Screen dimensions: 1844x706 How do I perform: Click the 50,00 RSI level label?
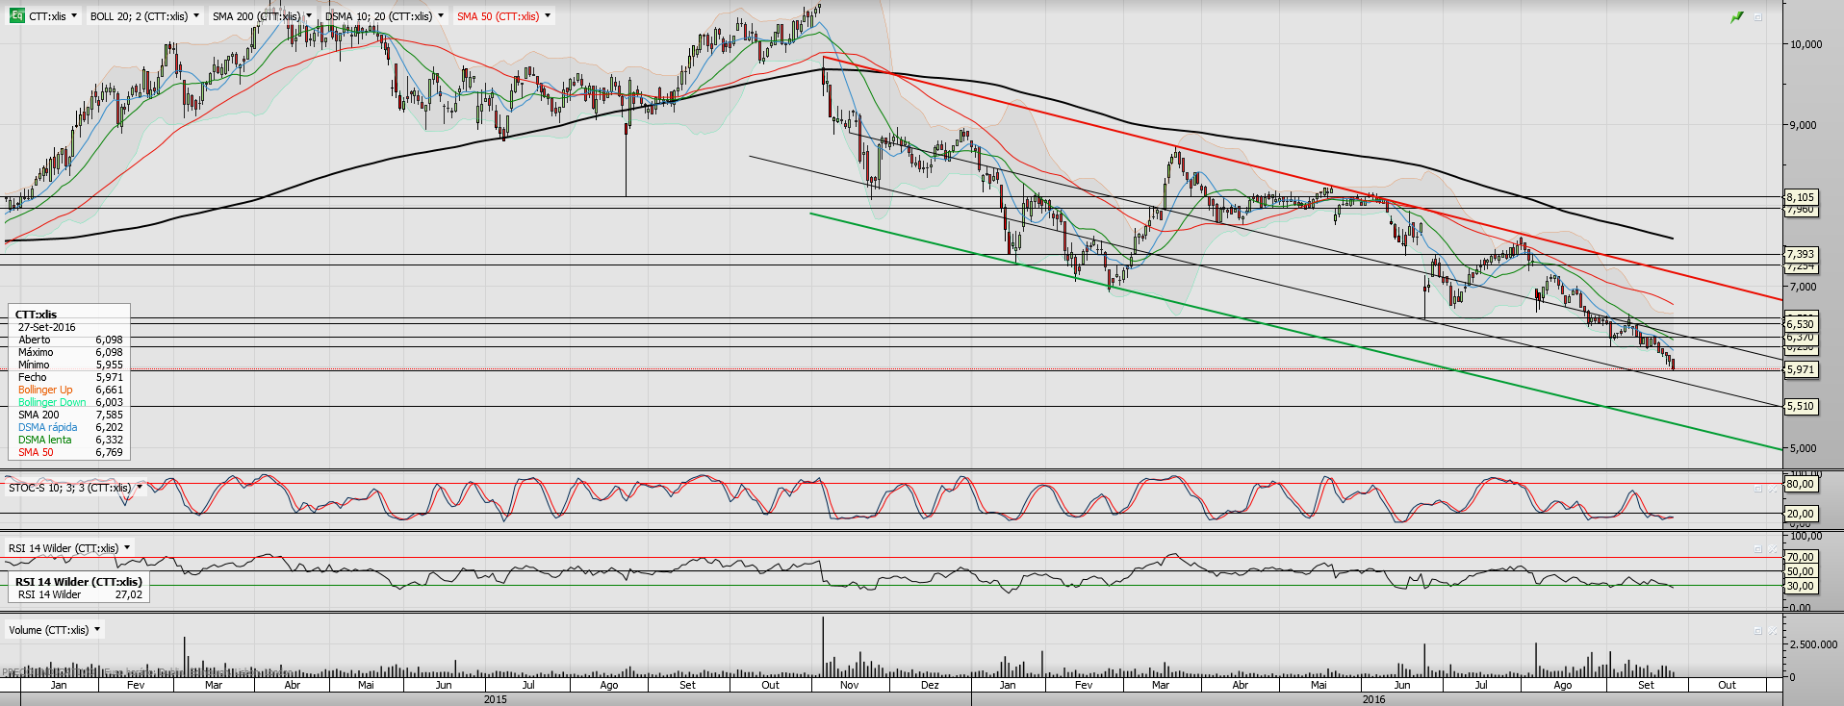click(x=1801, y=571)
